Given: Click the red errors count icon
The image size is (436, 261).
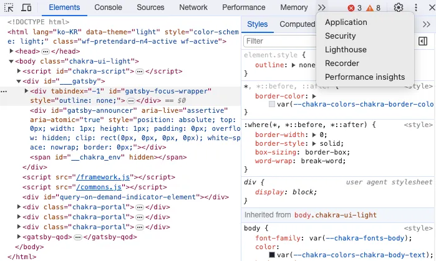Looking at the screenshot, I should pos(351,8).
